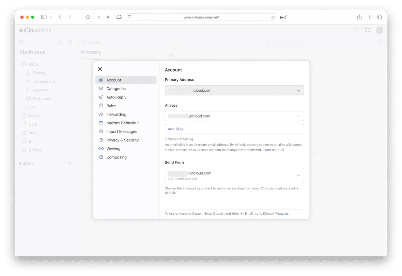This screenshot has width=402, height=276.
Task: Open the Composing settings section
Action: click(126, 157)
